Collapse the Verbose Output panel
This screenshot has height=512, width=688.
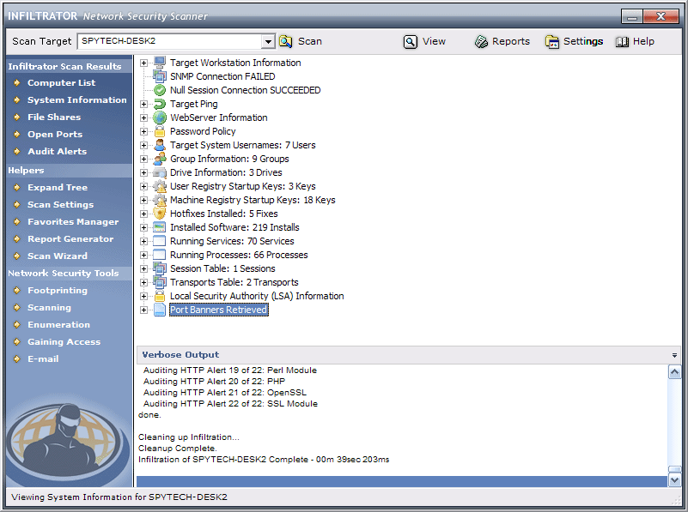pos(673,354)
